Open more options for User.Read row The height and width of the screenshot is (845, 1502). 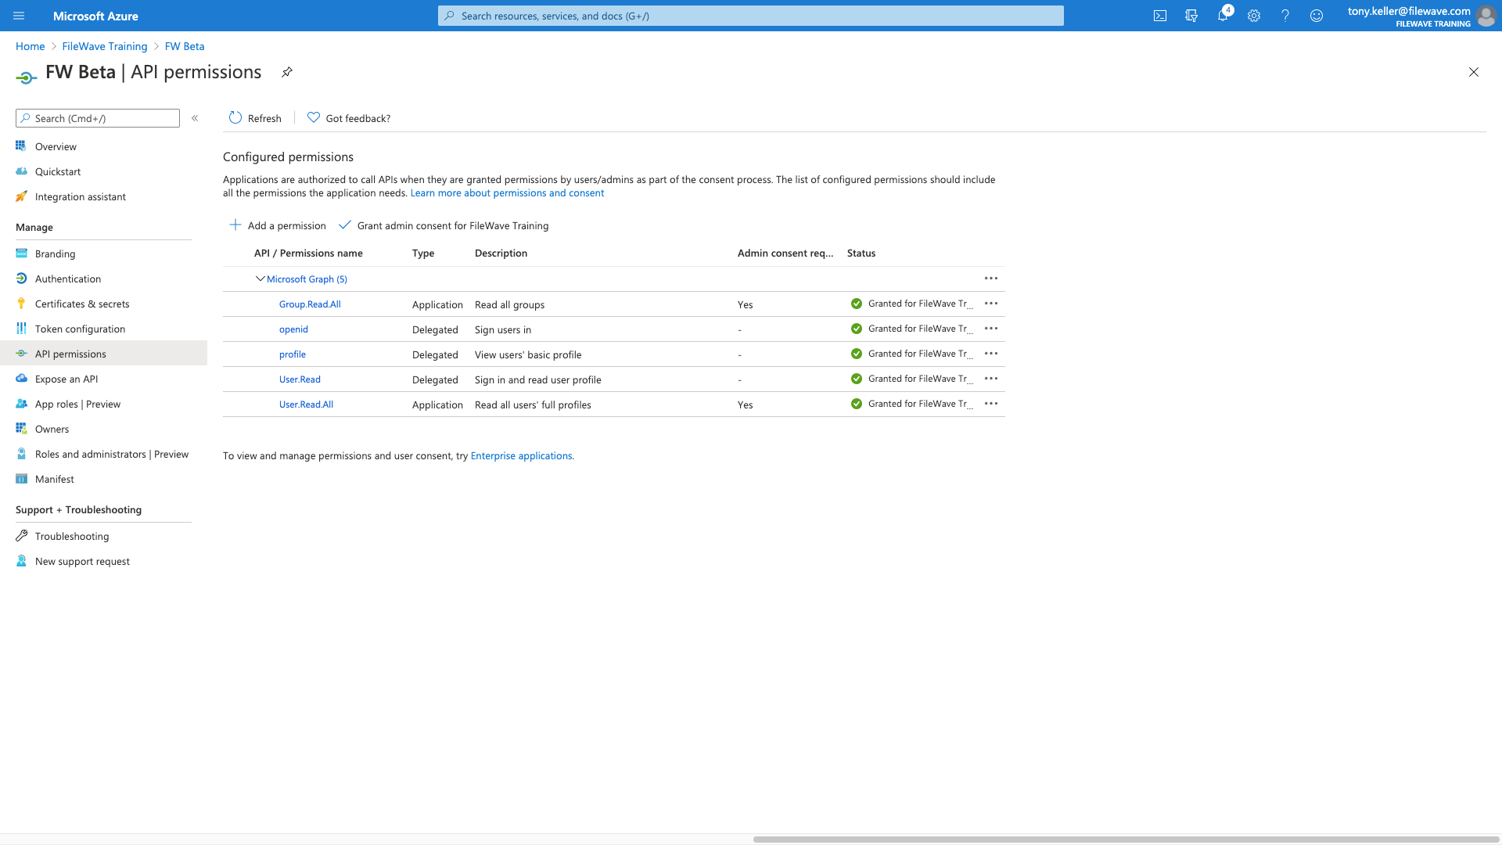[x=991, y=379]
